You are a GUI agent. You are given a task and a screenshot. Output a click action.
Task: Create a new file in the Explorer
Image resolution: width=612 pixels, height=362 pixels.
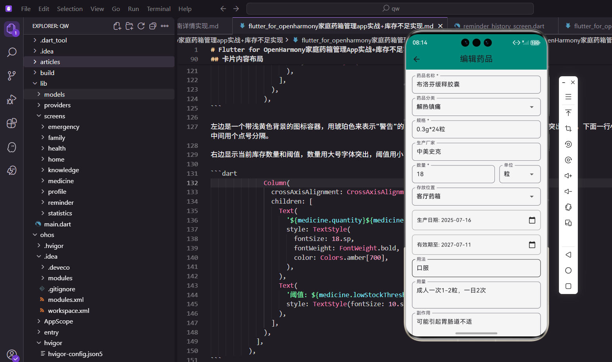coord(117,25)
